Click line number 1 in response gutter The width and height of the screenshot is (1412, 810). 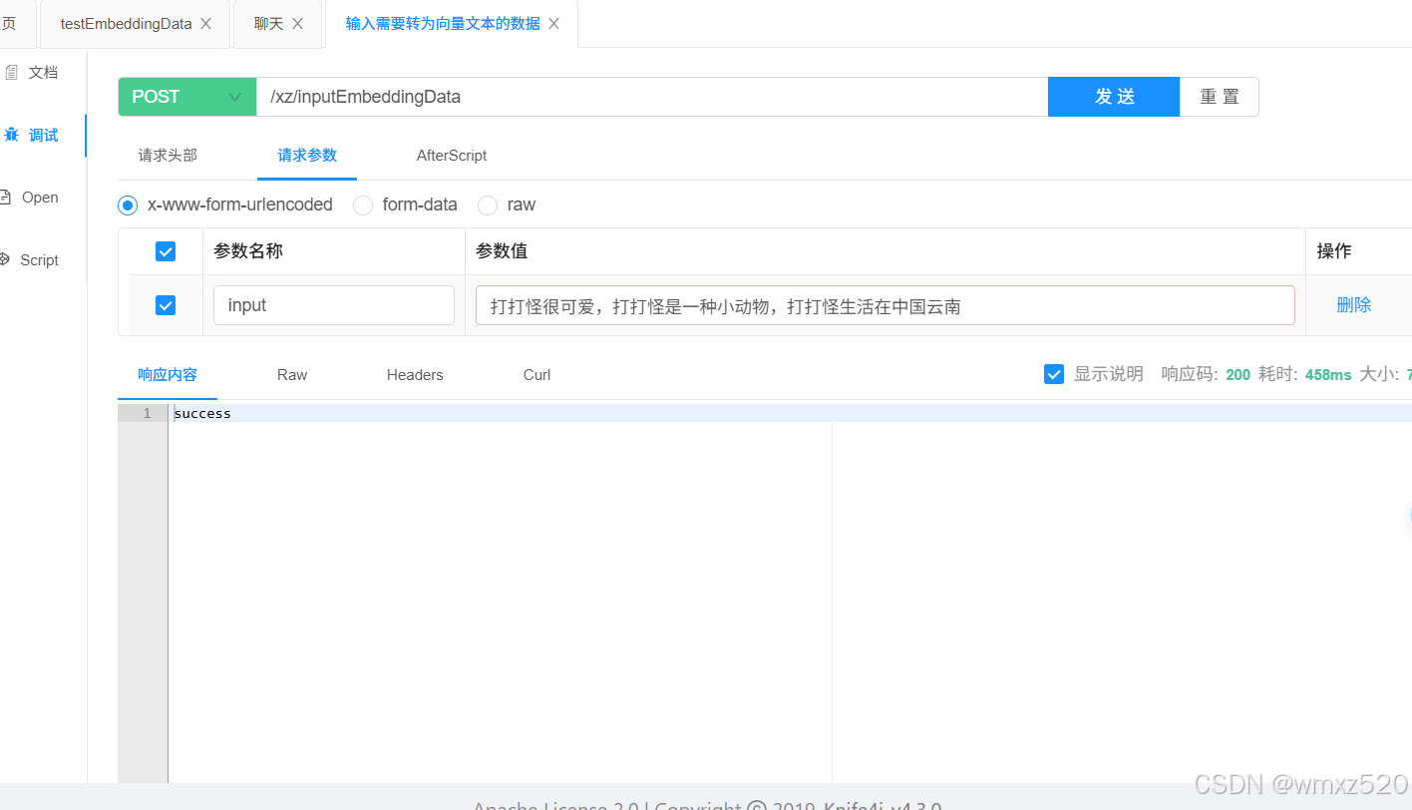click(x=148, y=413)
